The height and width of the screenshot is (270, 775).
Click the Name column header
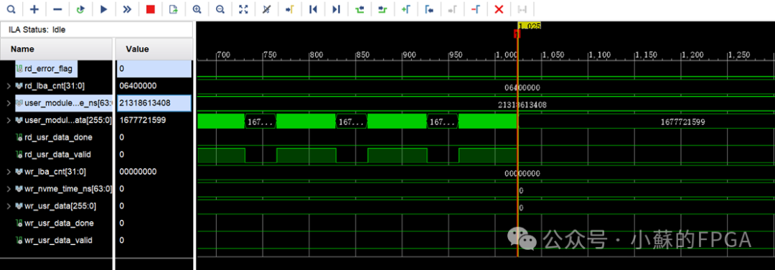point(56,49)
